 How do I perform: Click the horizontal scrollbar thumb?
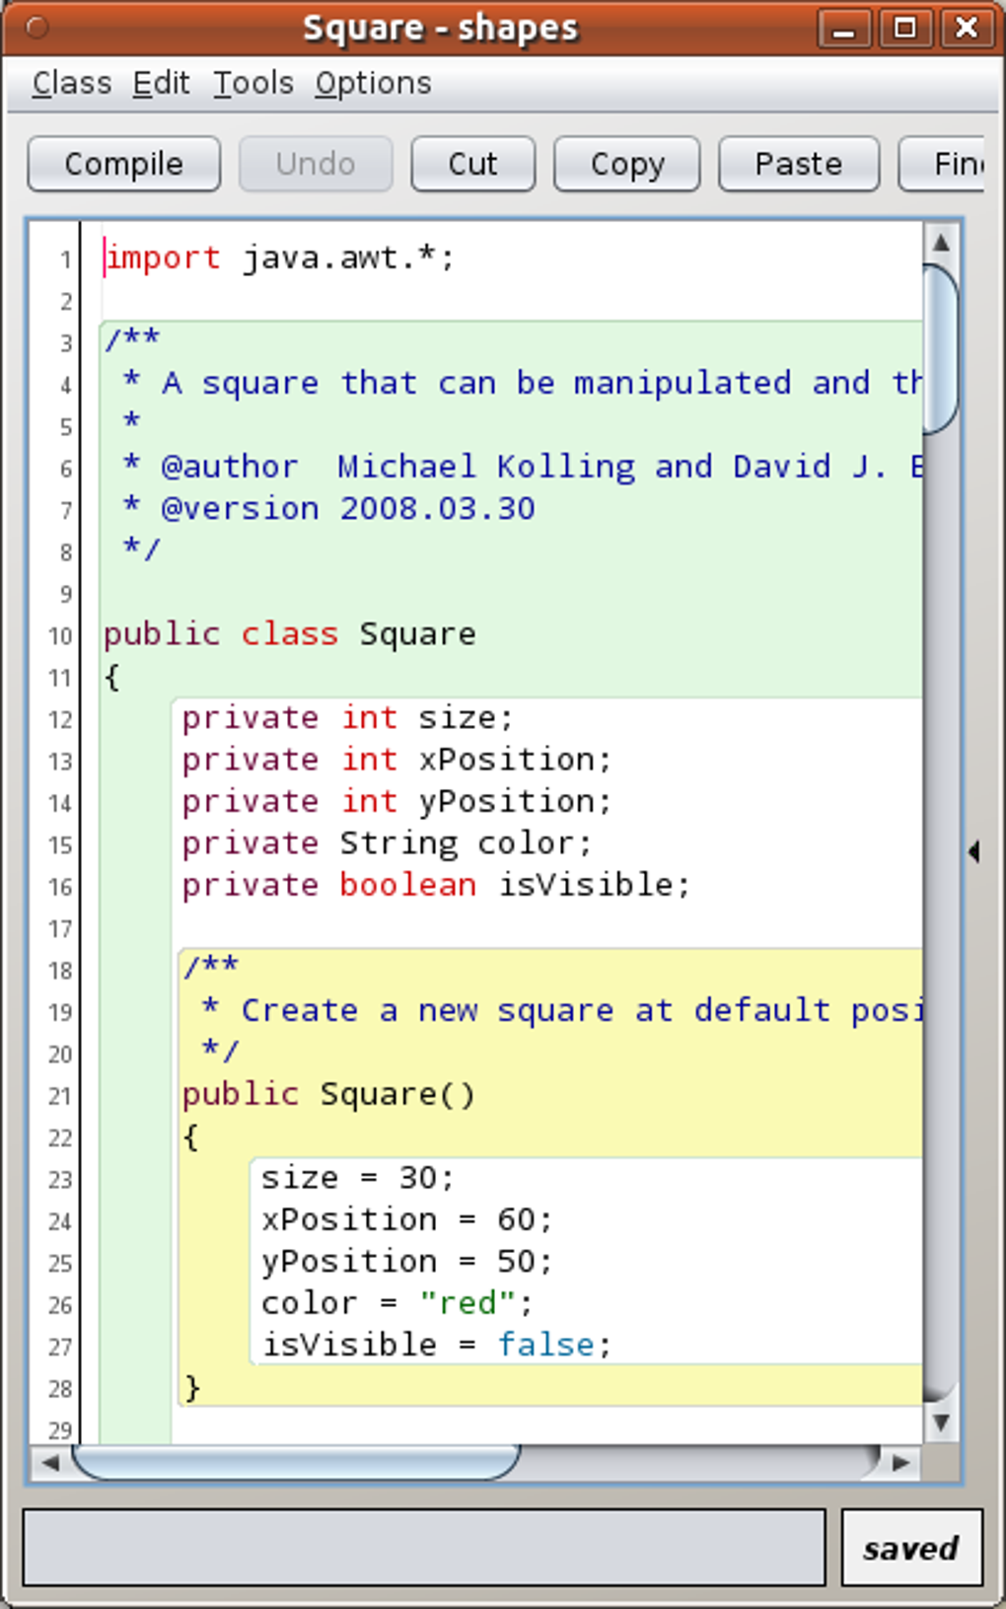pos(296,1462)
